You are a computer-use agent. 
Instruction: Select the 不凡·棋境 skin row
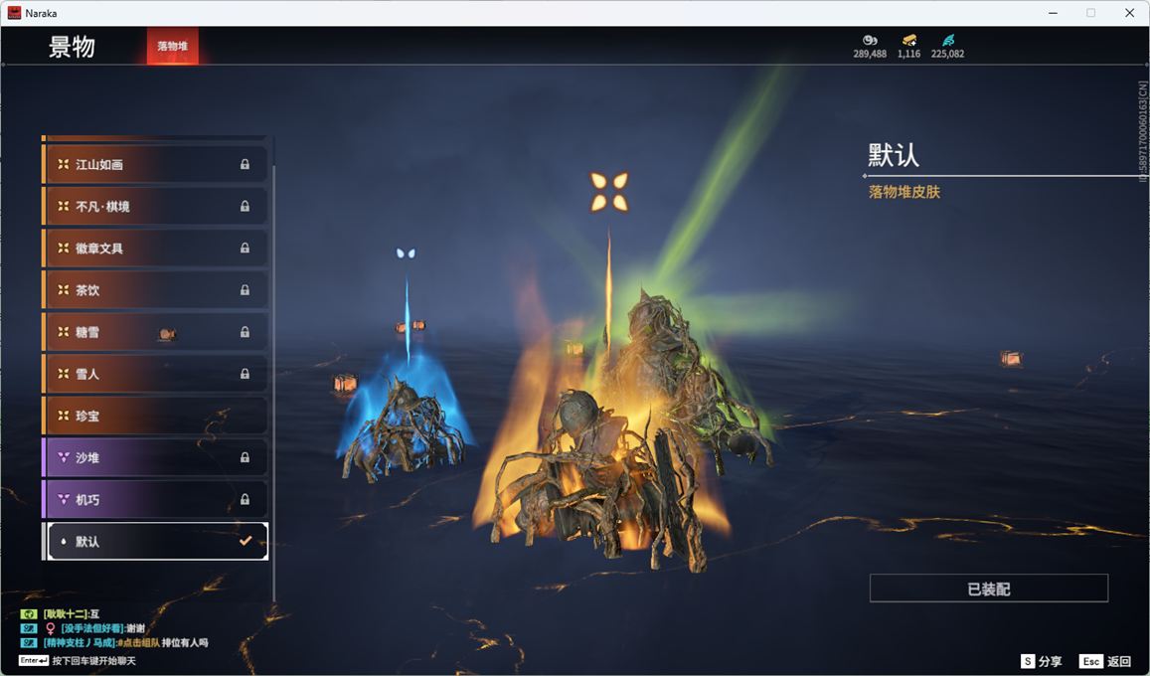pyautogui.click(x=155, y=206)
